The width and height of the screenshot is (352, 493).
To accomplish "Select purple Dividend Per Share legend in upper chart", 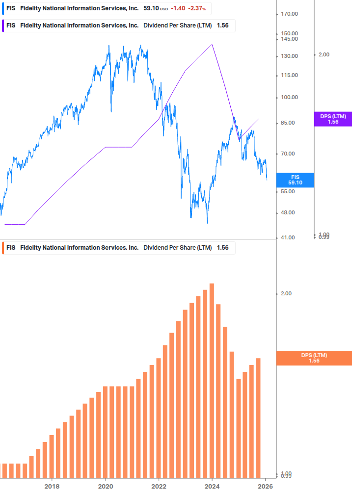I will pyautogui.click(x=118, y=26).
